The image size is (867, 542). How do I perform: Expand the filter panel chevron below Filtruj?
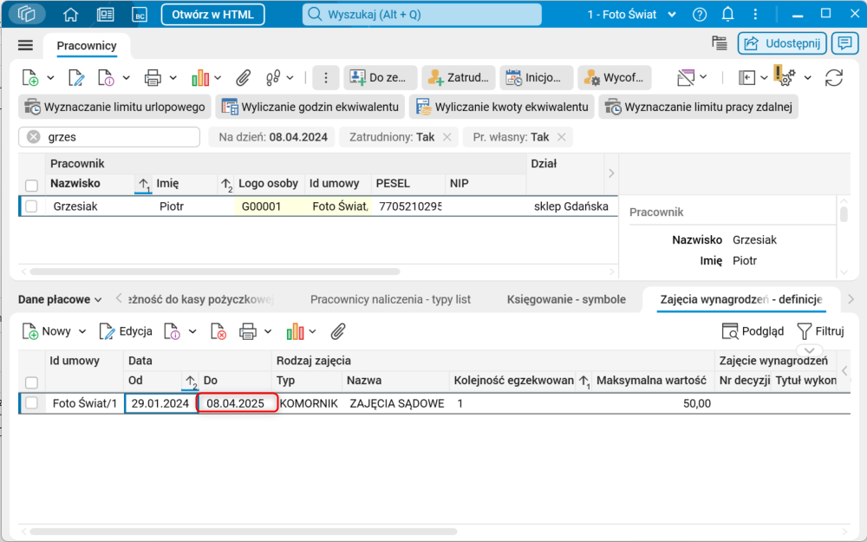click(810, 350)
